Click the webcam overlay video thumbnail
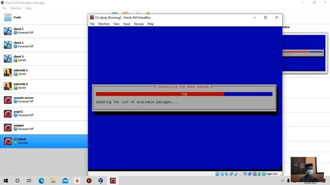 (307, 169)
